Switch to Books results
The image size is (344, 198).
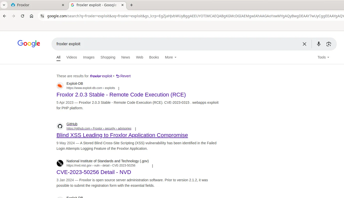click(x=154, y=57)
